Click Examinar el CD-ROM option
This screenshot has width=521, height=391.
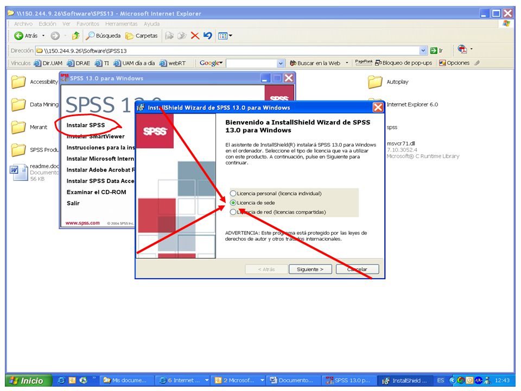[97, 192]
